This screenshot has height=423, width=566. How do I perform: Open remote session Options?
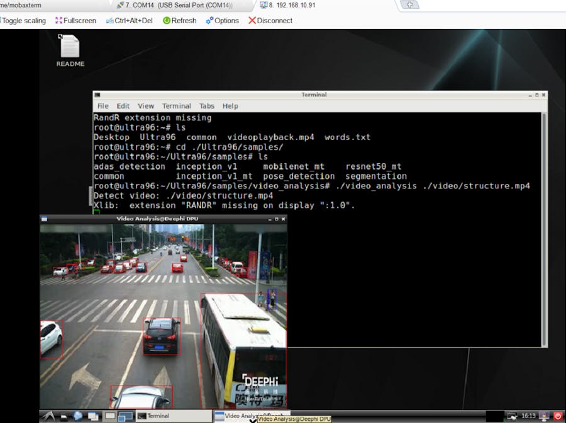tap(222, 21)
